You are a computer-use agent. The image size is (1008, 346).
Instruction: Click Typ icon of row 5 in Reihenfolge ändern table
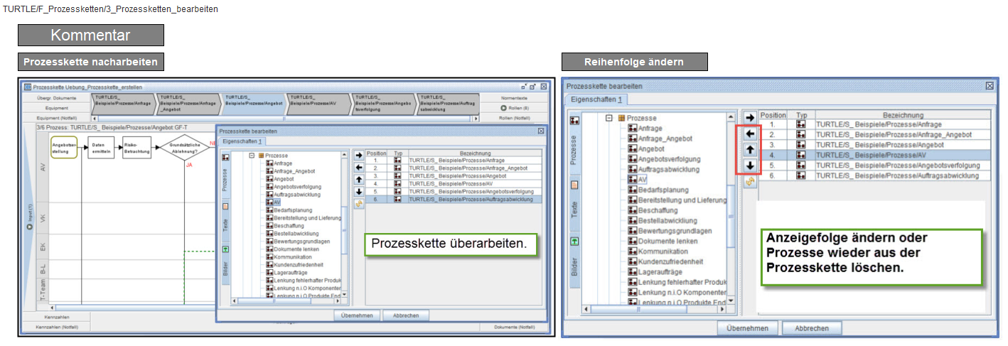[801, 165]
